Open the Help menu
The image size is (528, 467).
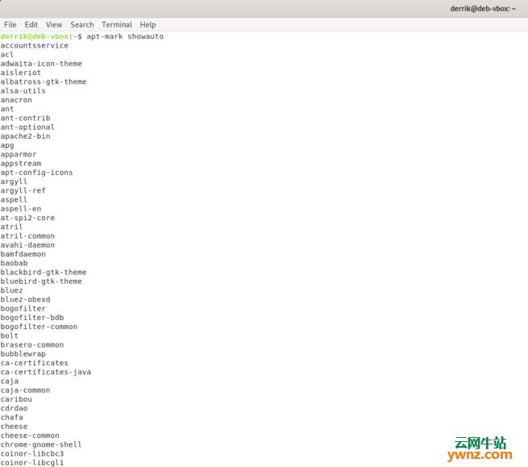[148, 24]
